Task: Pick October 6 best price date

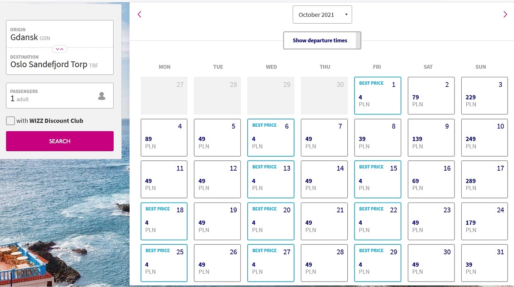Action: tap(271, 138)
